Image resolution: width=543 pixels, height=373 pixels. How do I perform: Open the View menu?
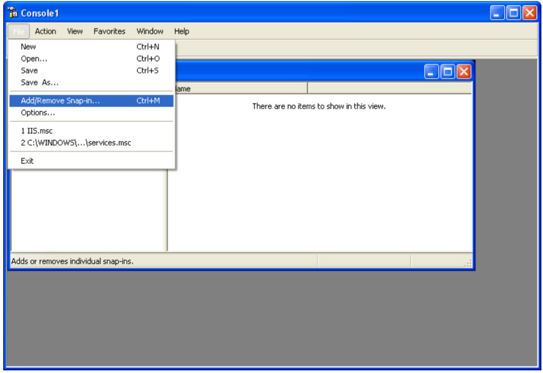75,31
